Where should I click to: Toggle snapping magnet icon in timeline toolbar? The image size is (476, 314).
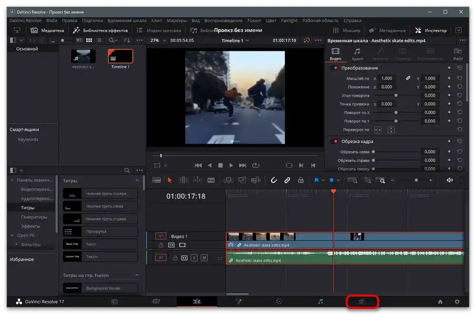pyautogui.click(x=274, y=181)
